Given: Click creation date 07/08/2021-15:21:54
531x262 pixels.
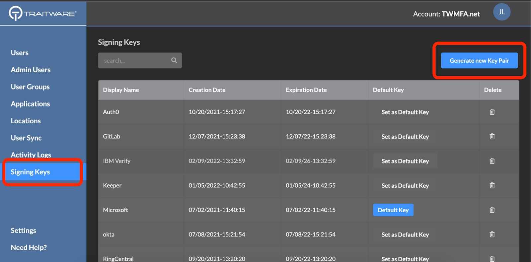Looking at the screenshot, I should tap(217, 234).
